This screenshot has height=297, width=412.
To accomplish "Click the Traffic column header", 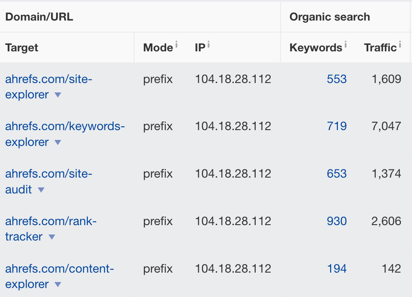I will click(380, 48).
